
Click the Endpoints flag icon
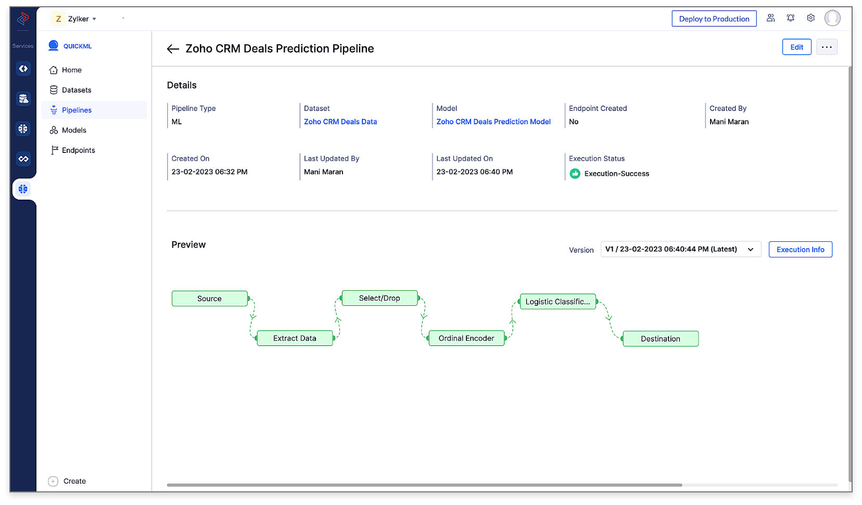click(x=54, y=150)
